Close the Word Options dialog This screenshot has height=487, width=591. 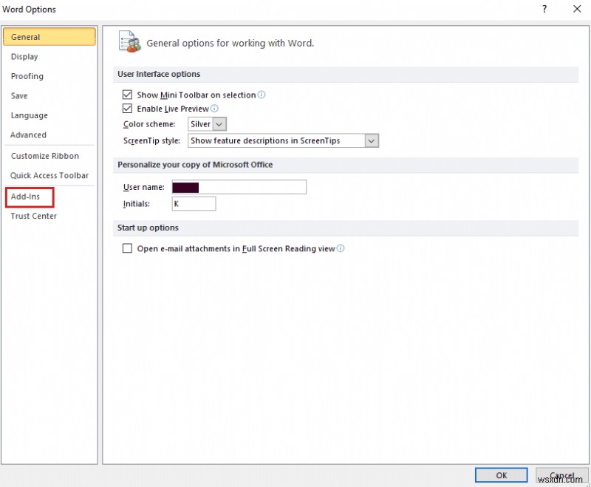[577, 9]
